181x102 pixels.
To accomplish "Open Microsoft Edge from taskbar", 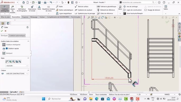I will pyautogui.click(x=97, y=99).
